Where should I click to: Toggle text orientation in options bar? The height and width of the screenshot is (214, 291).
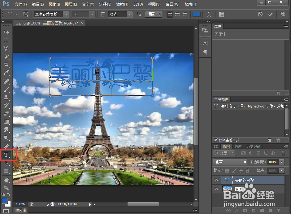point(25,14)
